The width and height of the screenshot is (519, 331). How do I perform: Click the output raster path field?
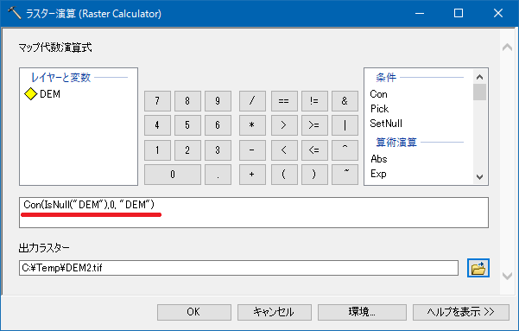238,268
